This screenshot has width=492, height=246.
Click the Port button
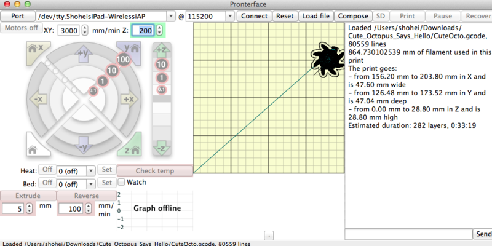point(18,16)
